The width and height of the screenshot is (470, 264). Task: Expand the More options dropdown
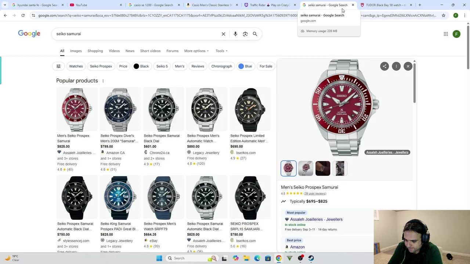point(196,51)
